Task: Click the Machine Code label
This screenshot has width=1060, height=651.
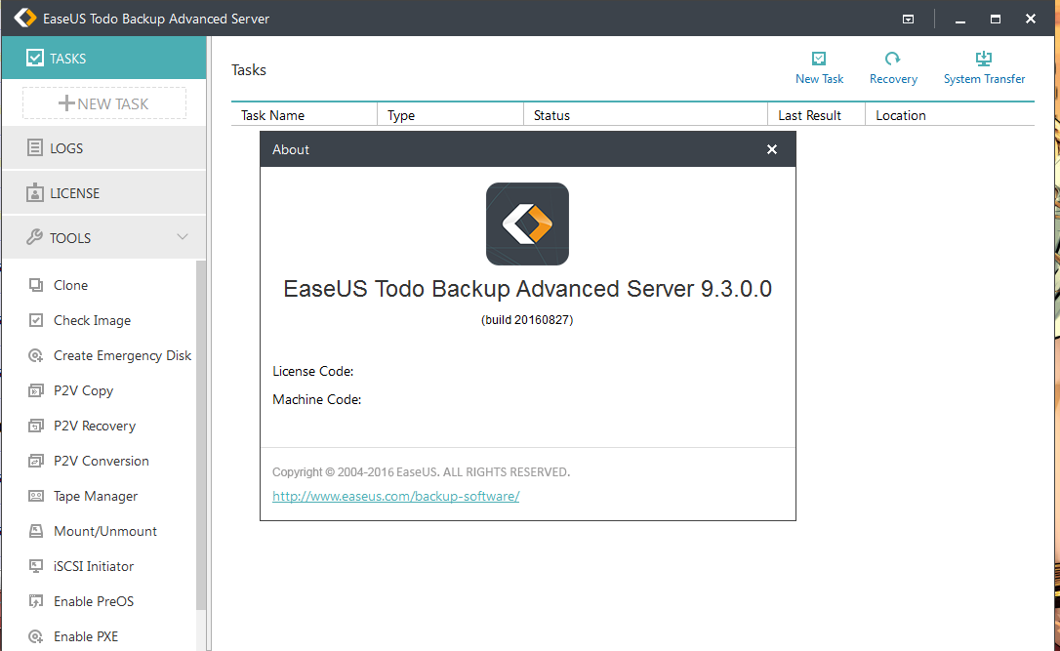Action: (x=317, y=399)
